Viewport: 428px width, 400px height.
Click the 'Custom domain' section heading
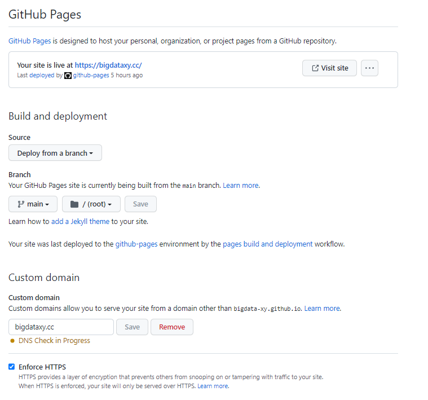44,278
